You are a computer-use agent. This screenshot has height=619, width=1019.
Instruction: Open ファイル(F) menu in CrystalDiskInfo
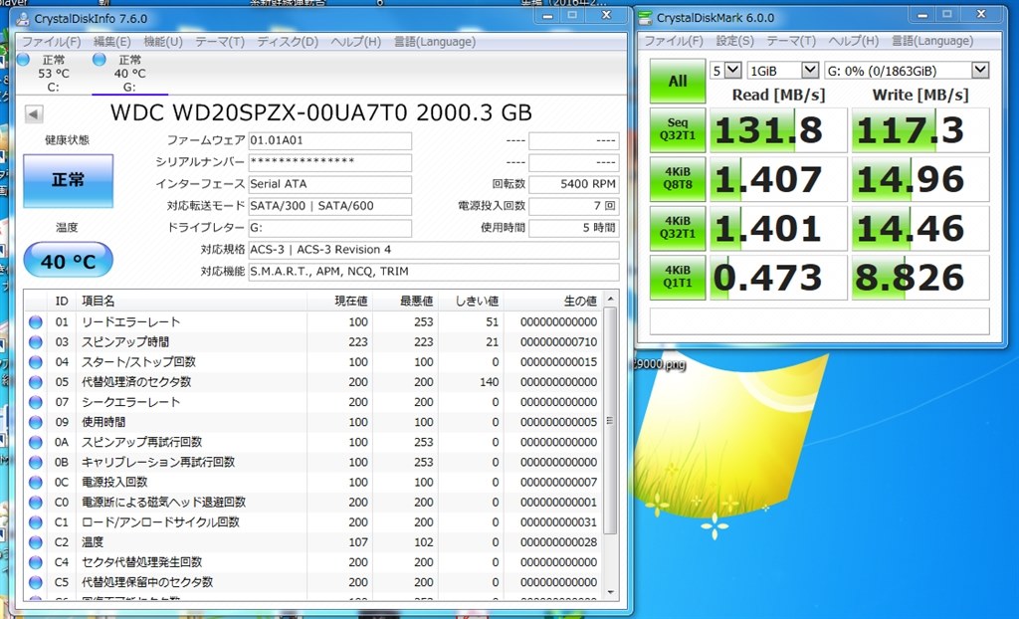pos(52,42)
